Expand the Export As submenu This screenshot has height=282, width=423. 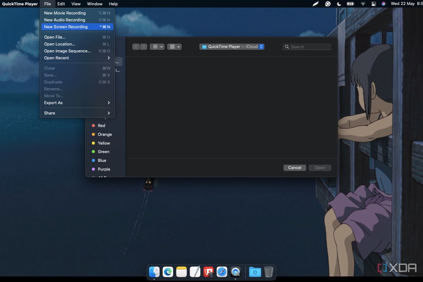77,103
